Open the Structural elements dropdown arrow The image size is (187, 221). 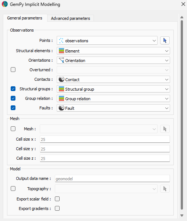click(x=167, y=51)
